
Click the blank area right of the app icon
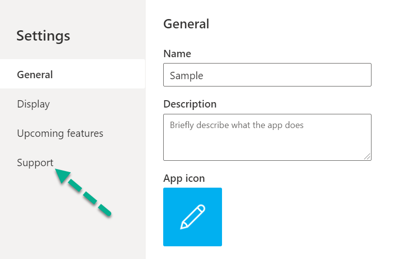point(303,217)
